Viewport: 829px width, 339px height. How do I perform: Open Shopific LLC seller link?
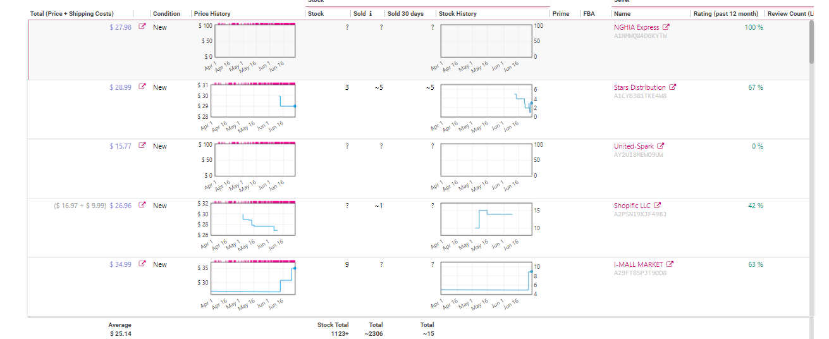point(632,206)
